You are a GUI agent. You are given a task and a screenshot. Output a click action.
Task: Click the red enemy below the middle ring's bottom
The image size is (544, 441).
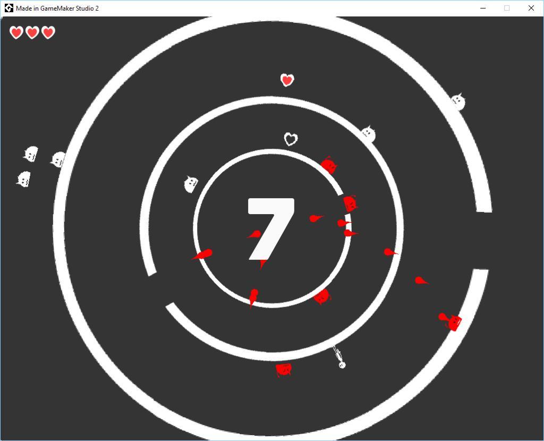point(284,369)
